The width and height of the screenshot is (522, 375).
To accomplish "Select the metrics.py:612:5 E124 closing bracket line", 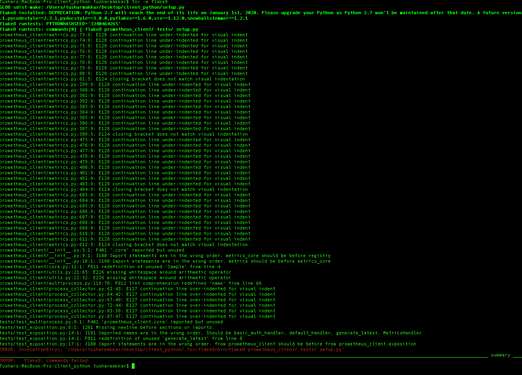I will click(x=124, y=245).
